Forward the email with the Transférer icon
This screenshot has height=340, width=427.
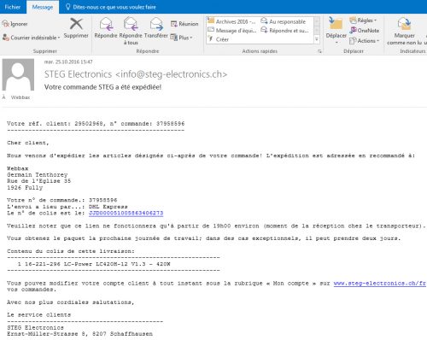pos(156,24)
